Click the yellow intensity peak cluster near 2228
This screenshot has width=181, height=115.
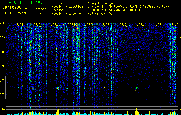(137, 111)
